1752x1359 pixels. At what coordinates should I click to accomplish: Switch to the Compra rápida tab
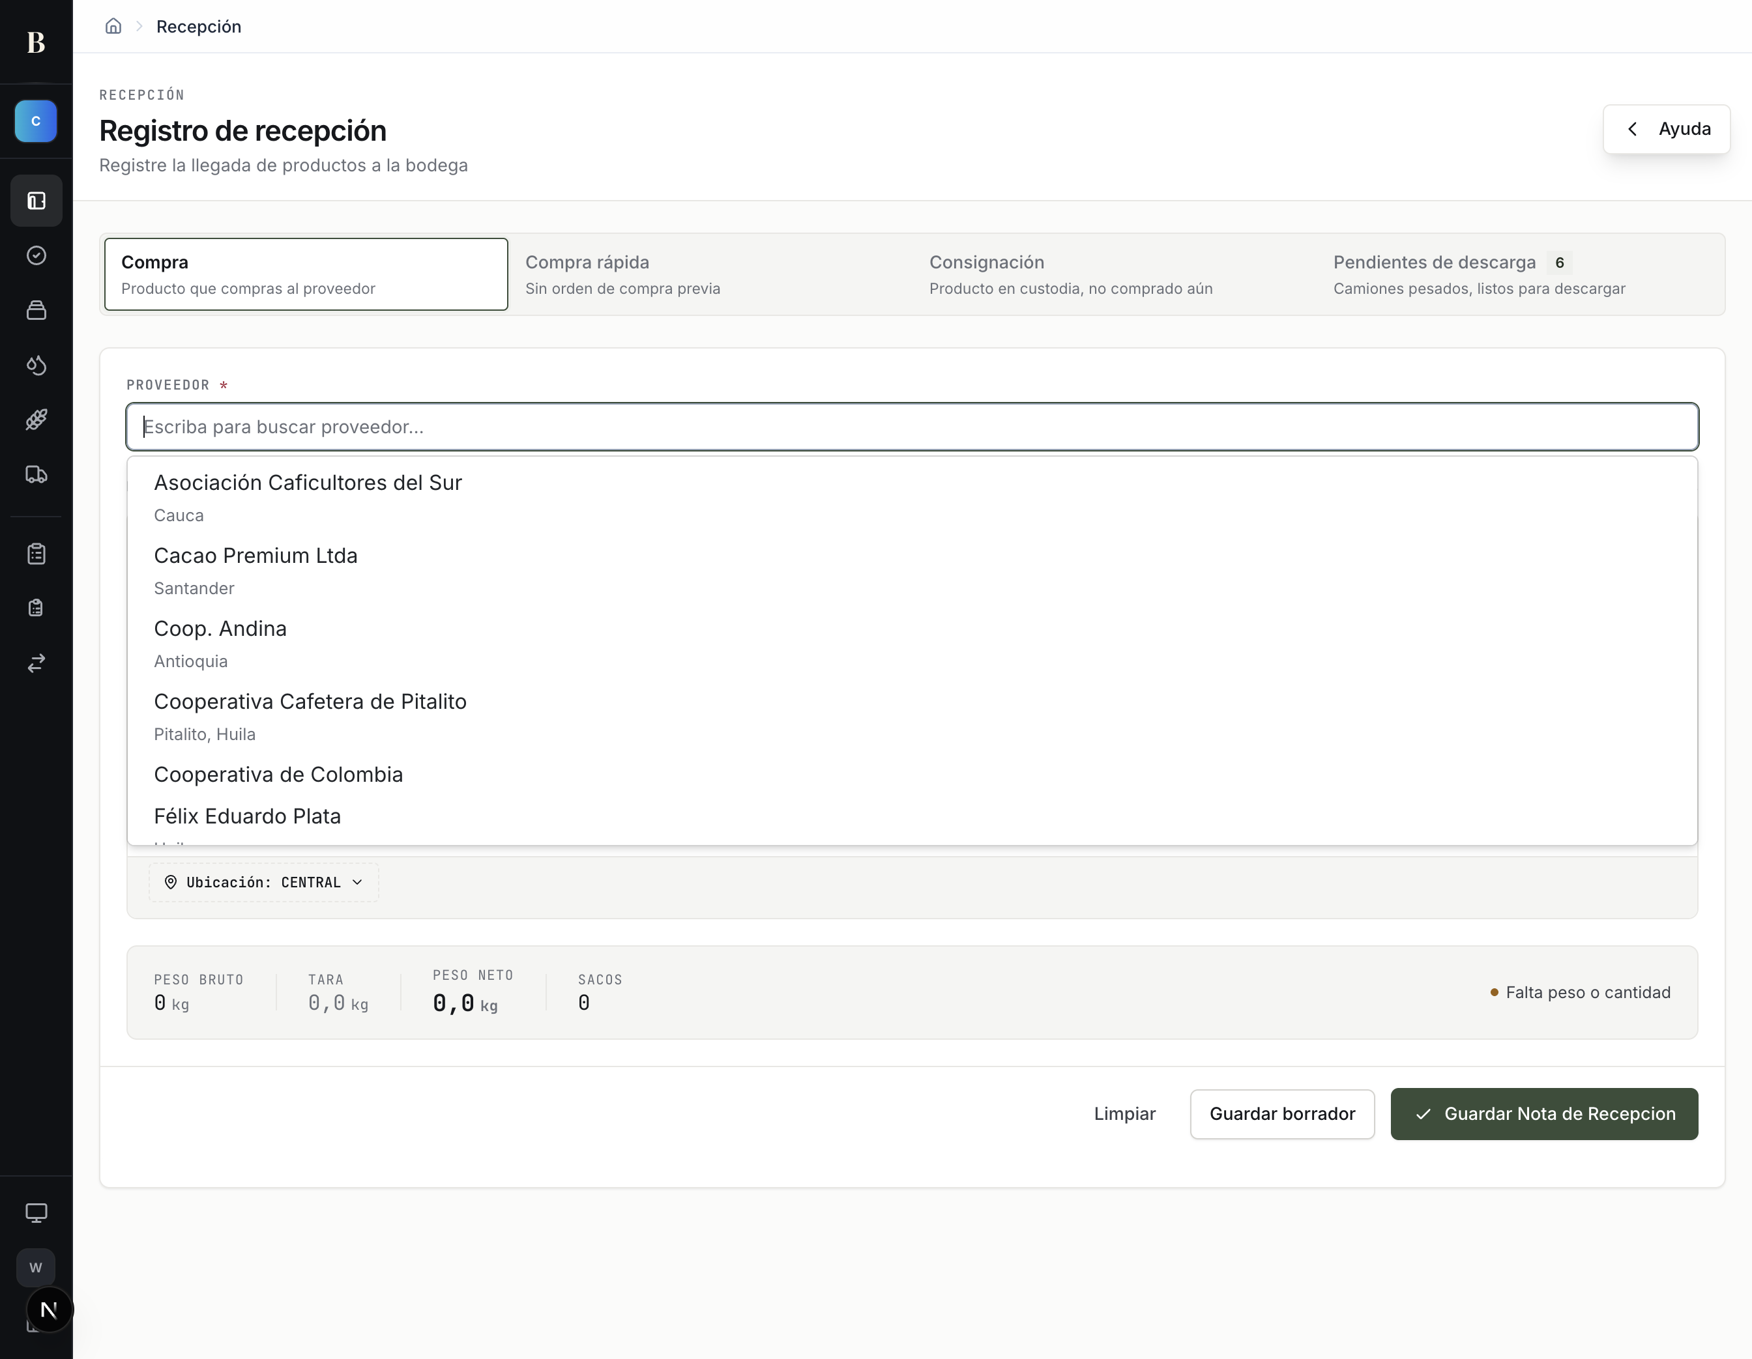(x=710, y=274)
